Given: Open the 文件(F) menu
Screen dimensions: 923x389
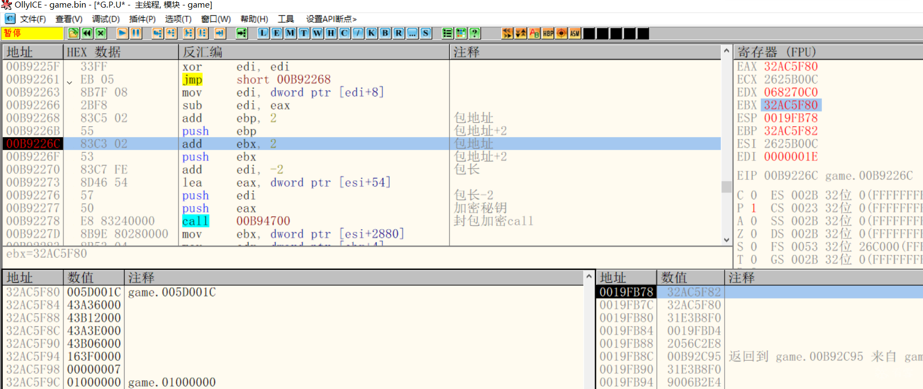Looking at the screenshot, I should [x=33, y=19].
